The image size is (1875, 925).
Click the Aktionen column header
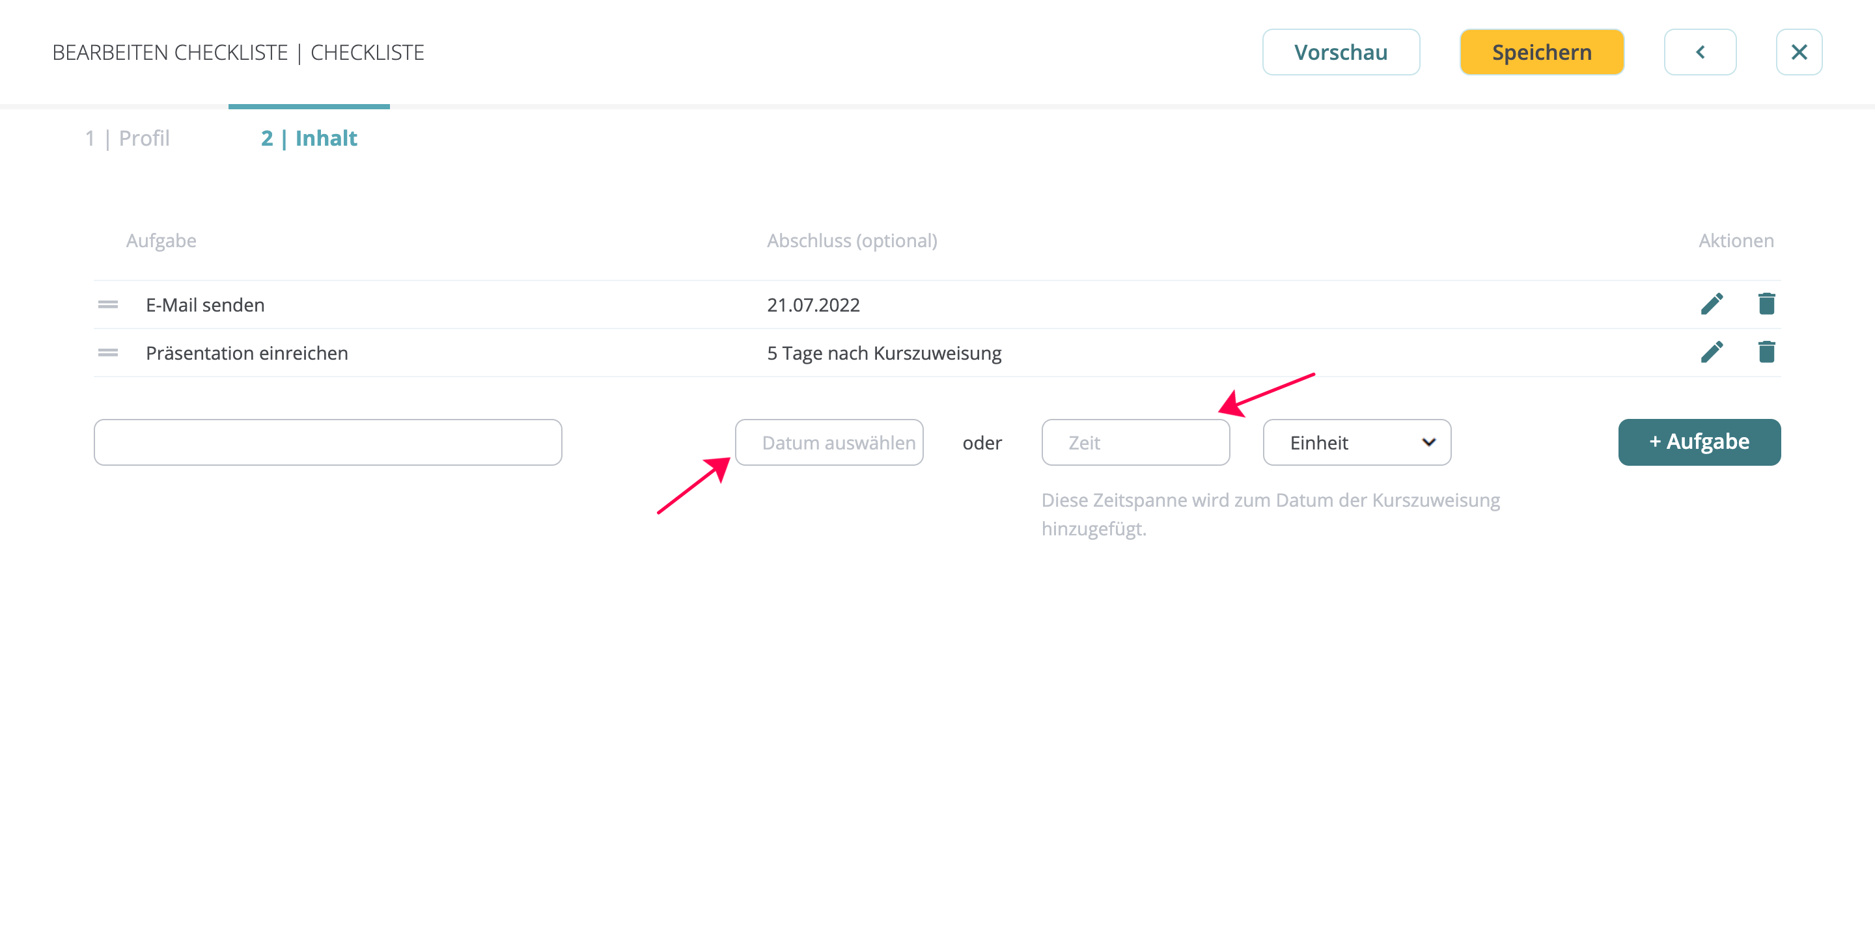point(1736,241)
